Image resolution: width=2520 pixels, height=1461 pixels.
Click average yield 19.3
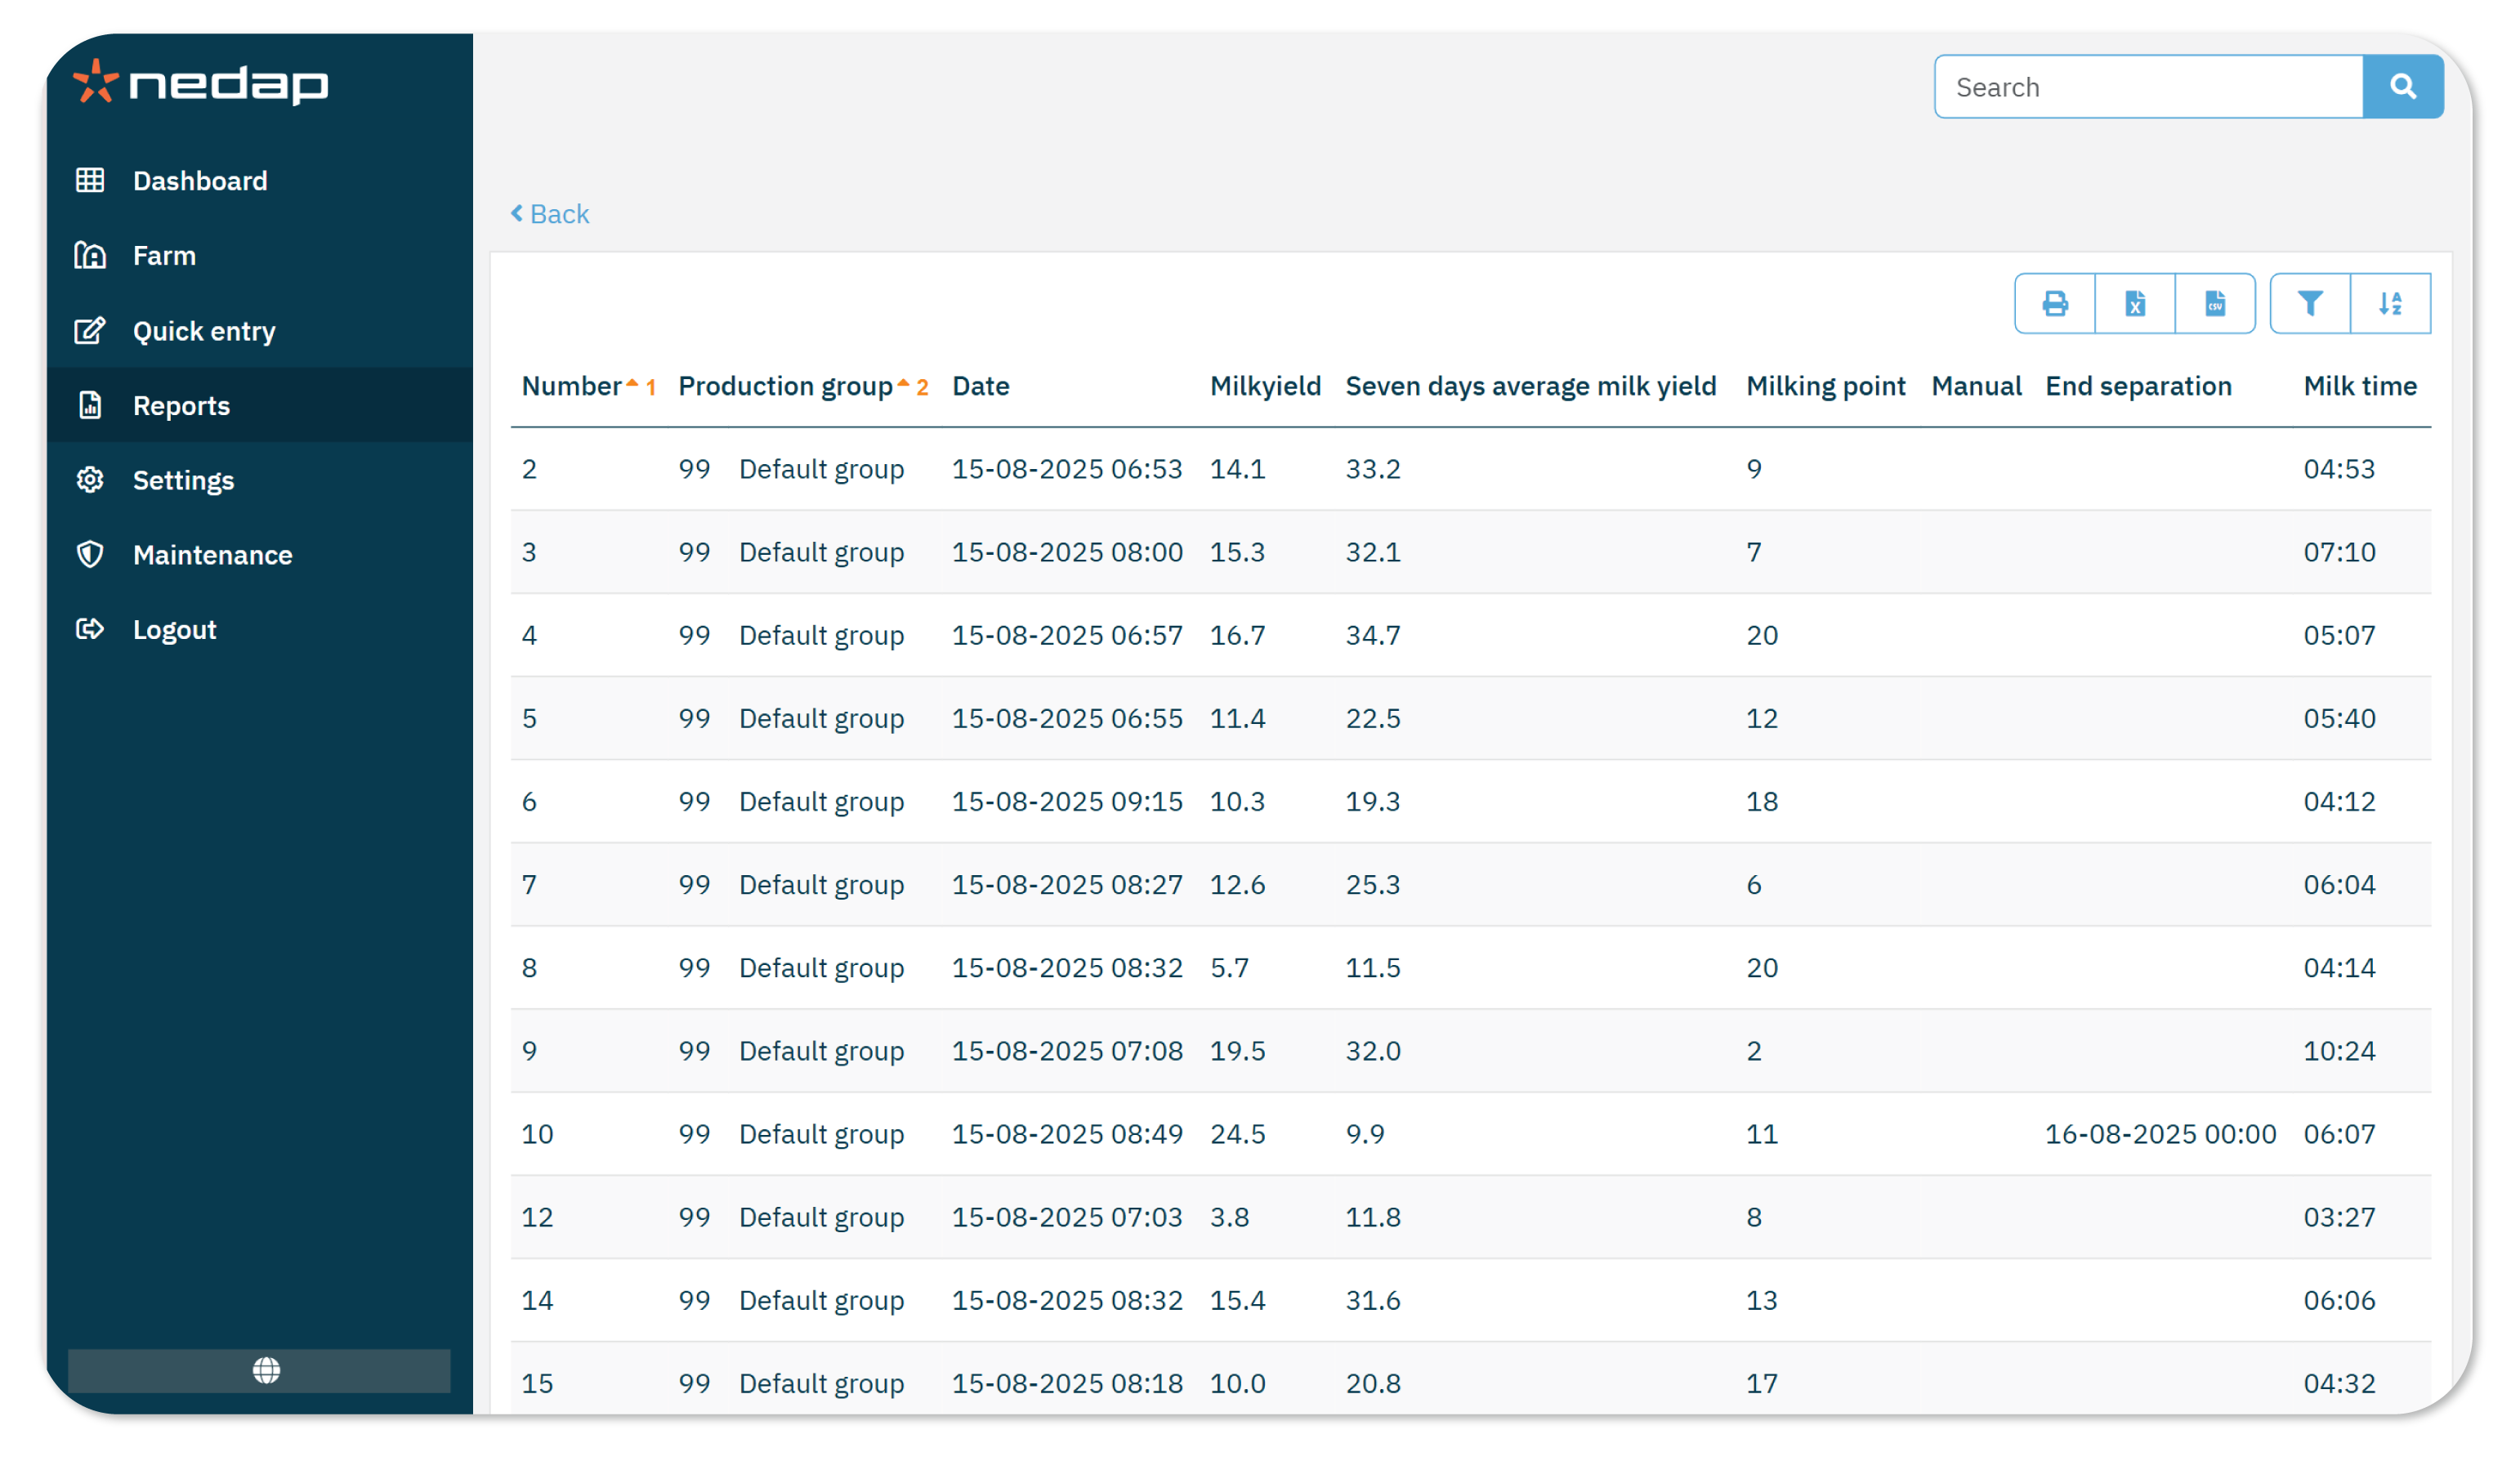1373,801
